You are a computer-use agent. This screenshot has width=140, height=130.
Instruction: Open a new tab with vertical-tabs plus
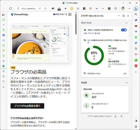tap(4, 87)
